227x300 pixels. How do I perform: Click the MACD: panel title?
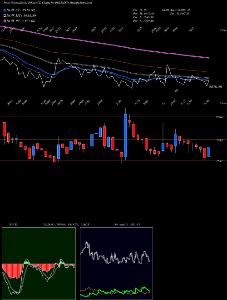[x=14, y=225]
